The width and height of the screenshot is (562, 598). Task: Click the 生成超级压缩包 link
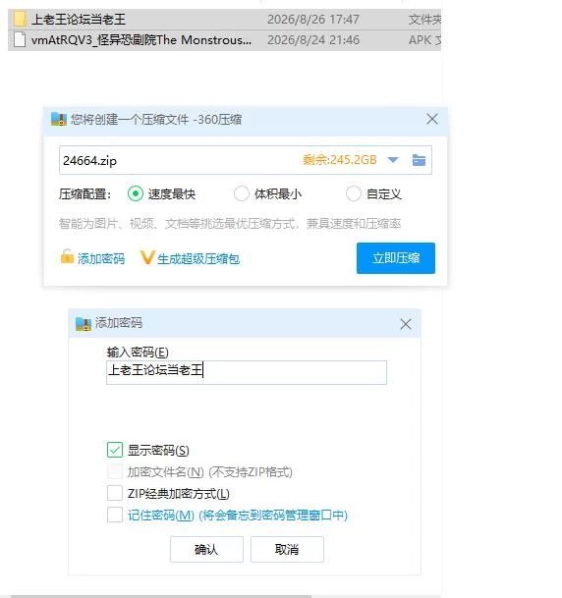click(x=198, y=258)
